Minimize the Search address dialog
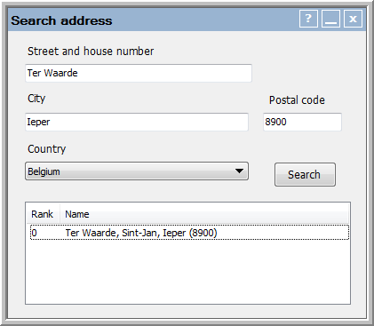374x326 pixels. point(330,19)
